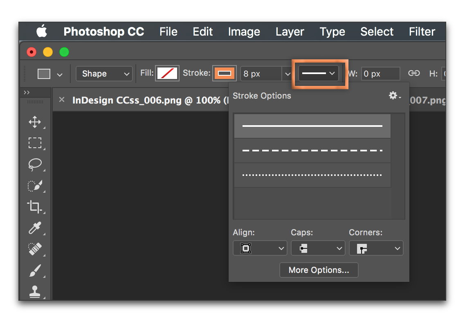Select the Clone Stamp tool

tap(35, 291)
